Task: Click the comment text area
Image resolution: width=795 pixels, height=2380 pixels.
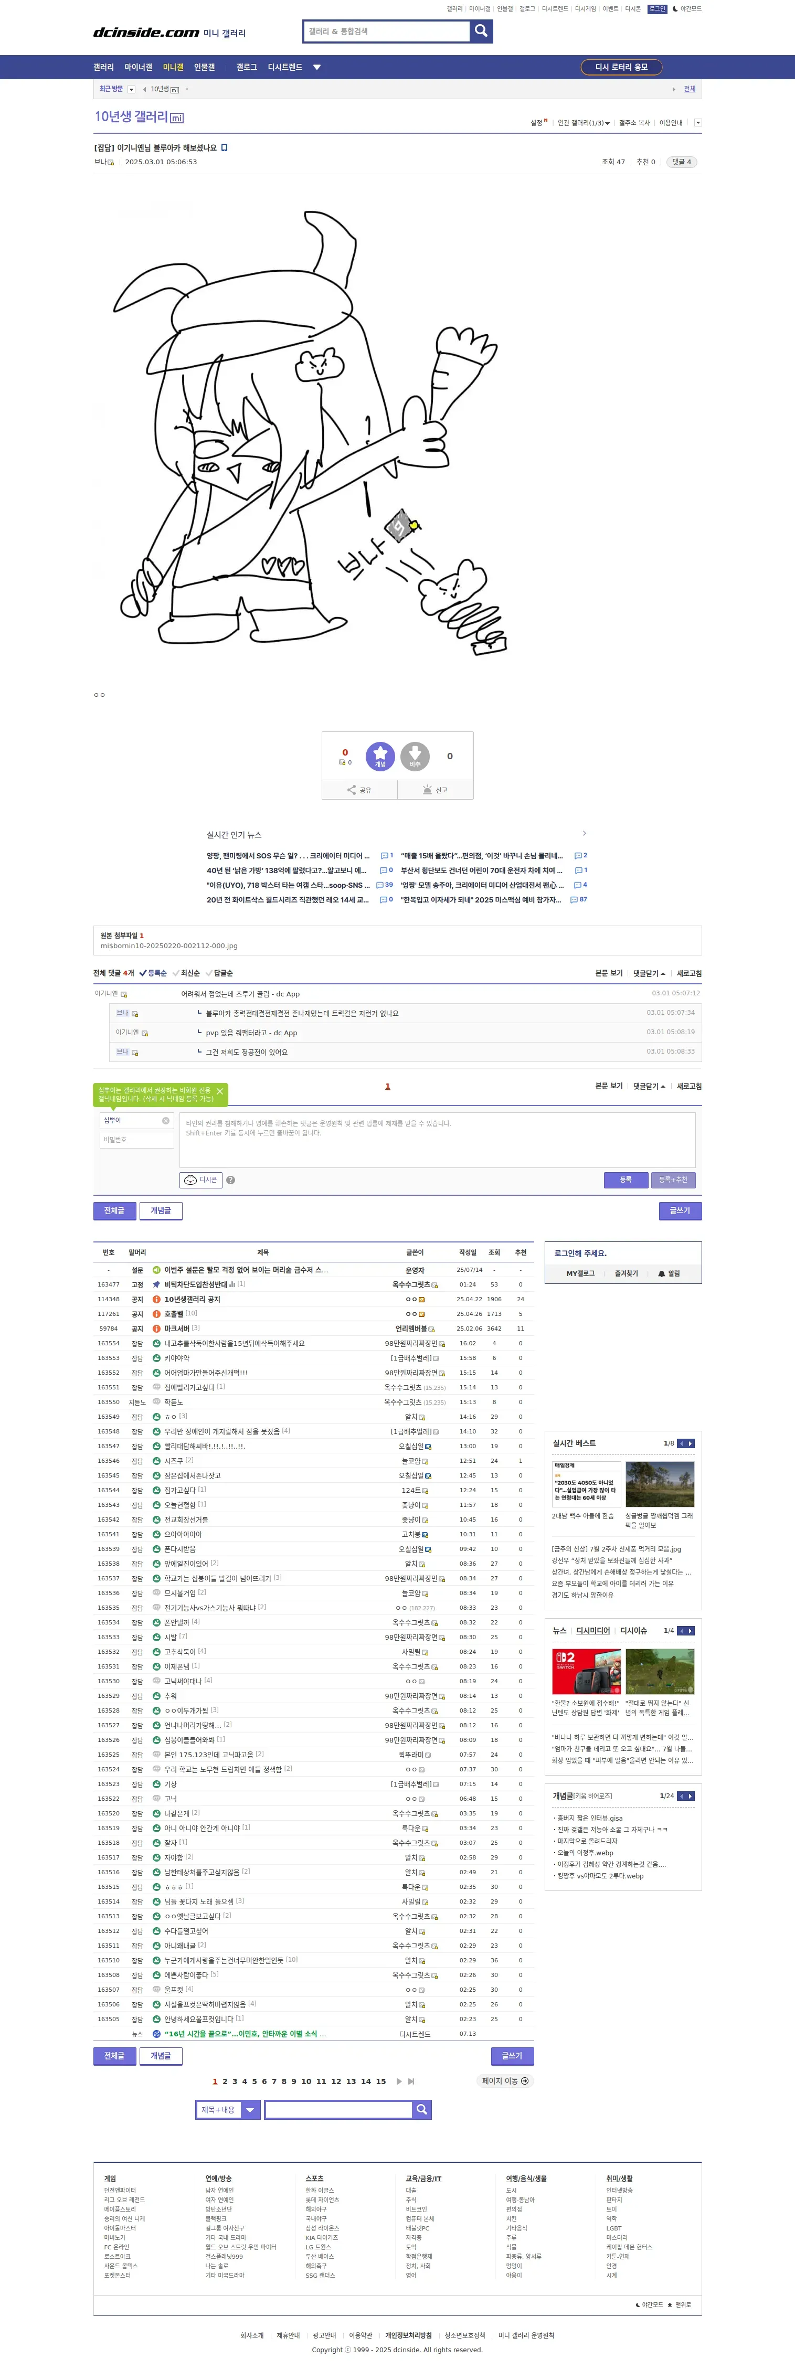Action: click(x=437, y=1139)
